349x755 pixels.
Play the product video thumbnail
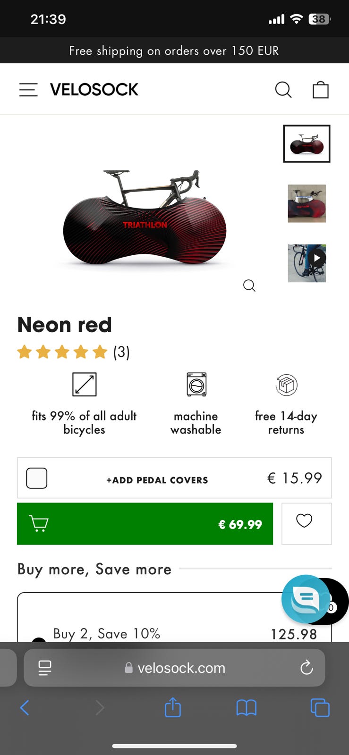[x=306, y=263]
